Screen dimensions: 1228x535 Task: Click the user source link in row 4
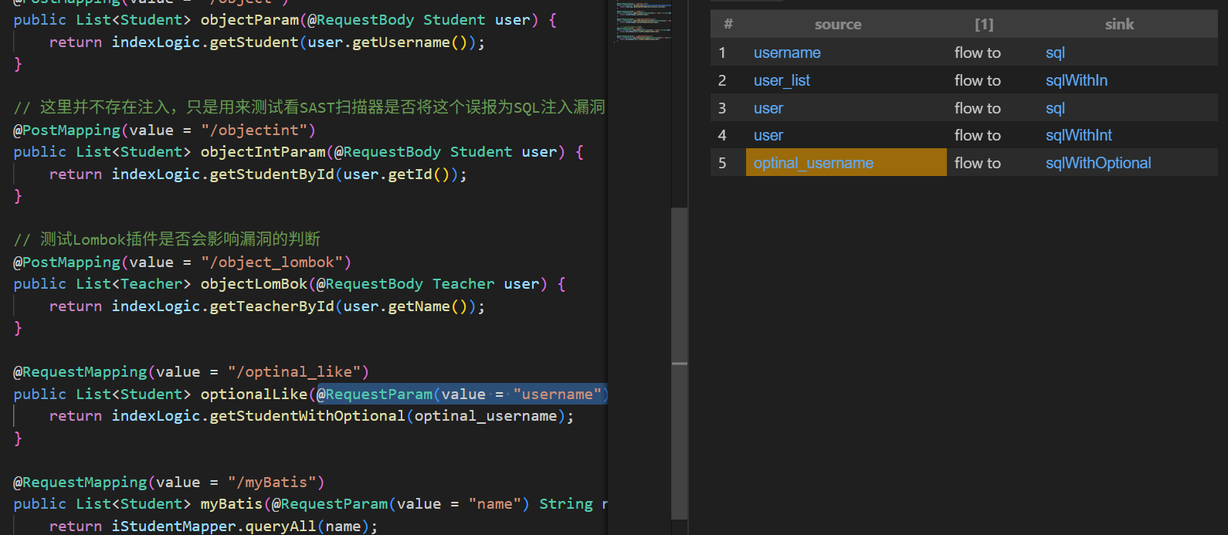(768, 135)
